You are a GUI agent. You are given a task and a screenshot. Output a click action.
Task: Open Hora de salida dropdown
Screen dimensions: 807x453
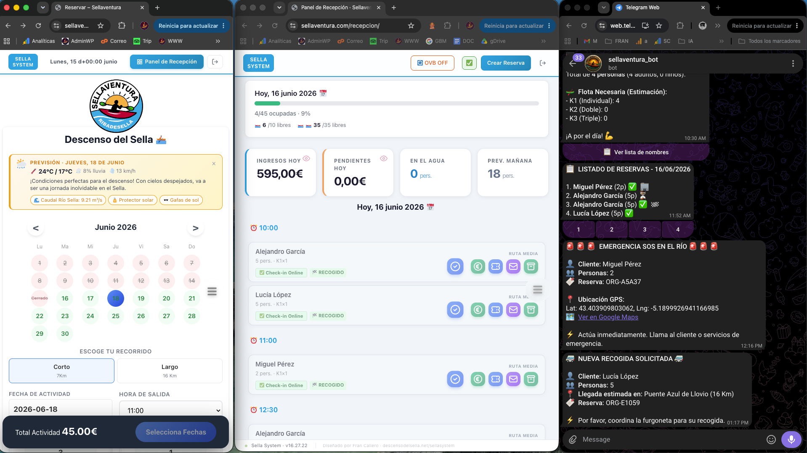point(170,410)
